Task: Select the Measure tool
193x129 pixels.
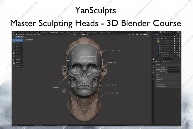Action: pos(18,63)
